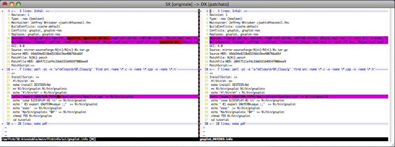
Task: Click the highlighted 'Depends:' line in right pane
Action: click(x=299, y=38)
